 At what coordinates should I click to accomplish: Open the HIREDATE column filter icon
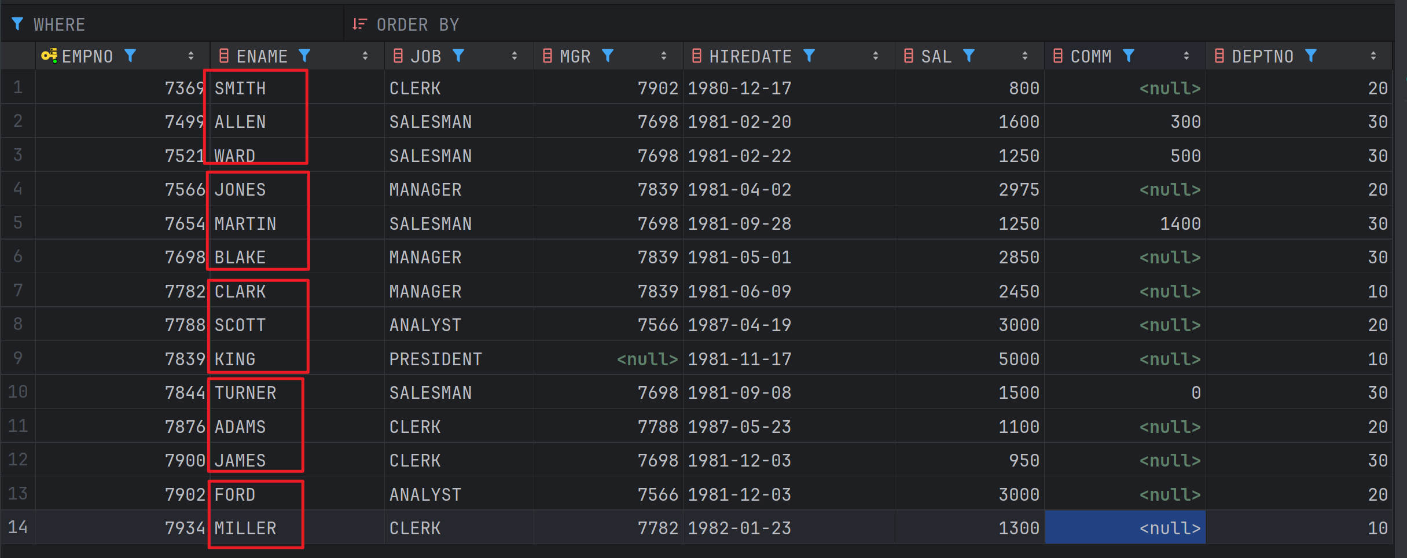coord(809,56)
